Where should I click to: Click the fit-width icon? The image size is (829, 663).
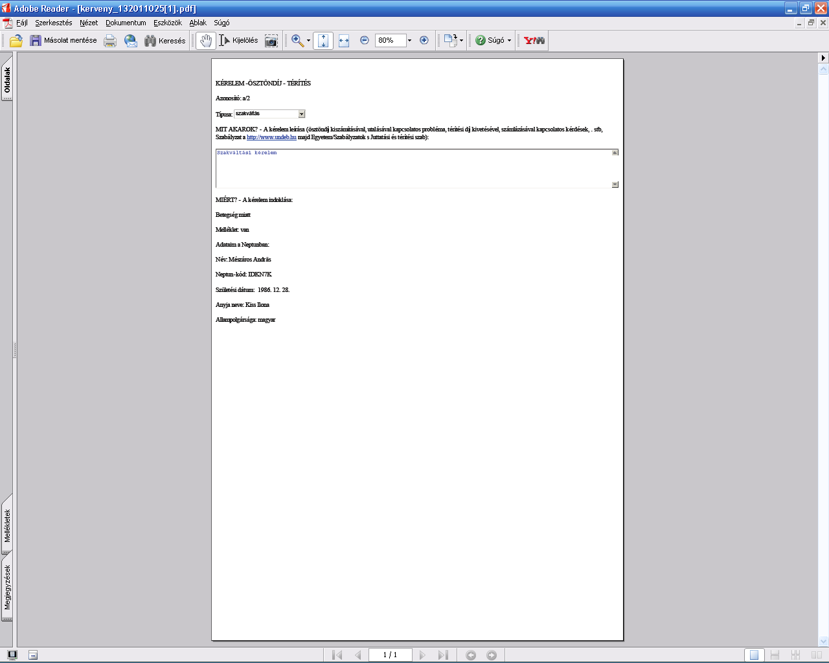point(344,41)
